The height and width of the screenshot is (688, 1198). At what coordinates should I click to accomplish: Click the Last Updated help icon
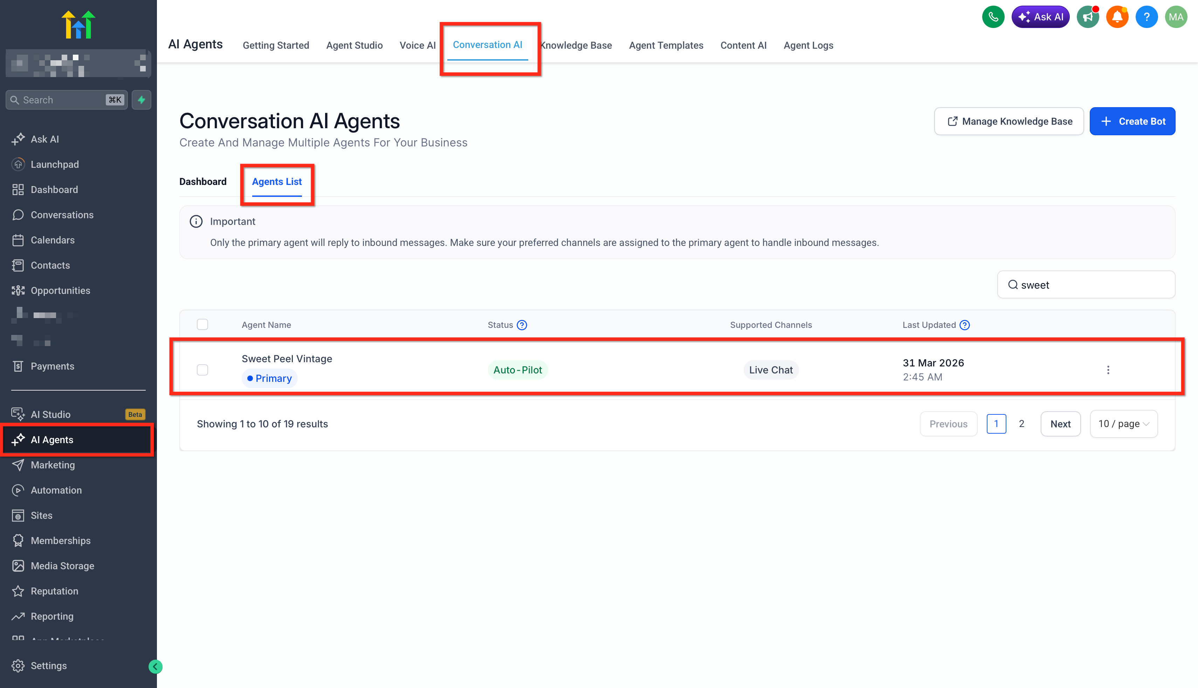pos(965,325)
